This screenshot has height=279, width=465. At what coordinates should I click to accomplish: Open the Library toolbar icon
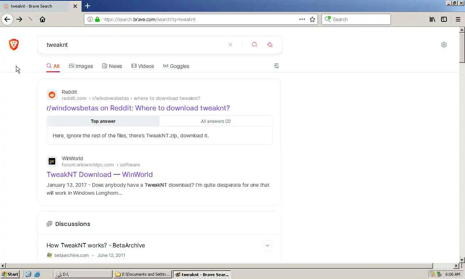click(432, 19)
